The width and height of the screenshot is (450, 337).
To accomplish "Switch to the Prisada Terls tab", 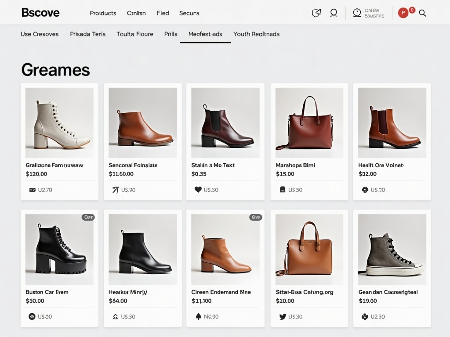I will pyautogui.click(x=88, y=34).
